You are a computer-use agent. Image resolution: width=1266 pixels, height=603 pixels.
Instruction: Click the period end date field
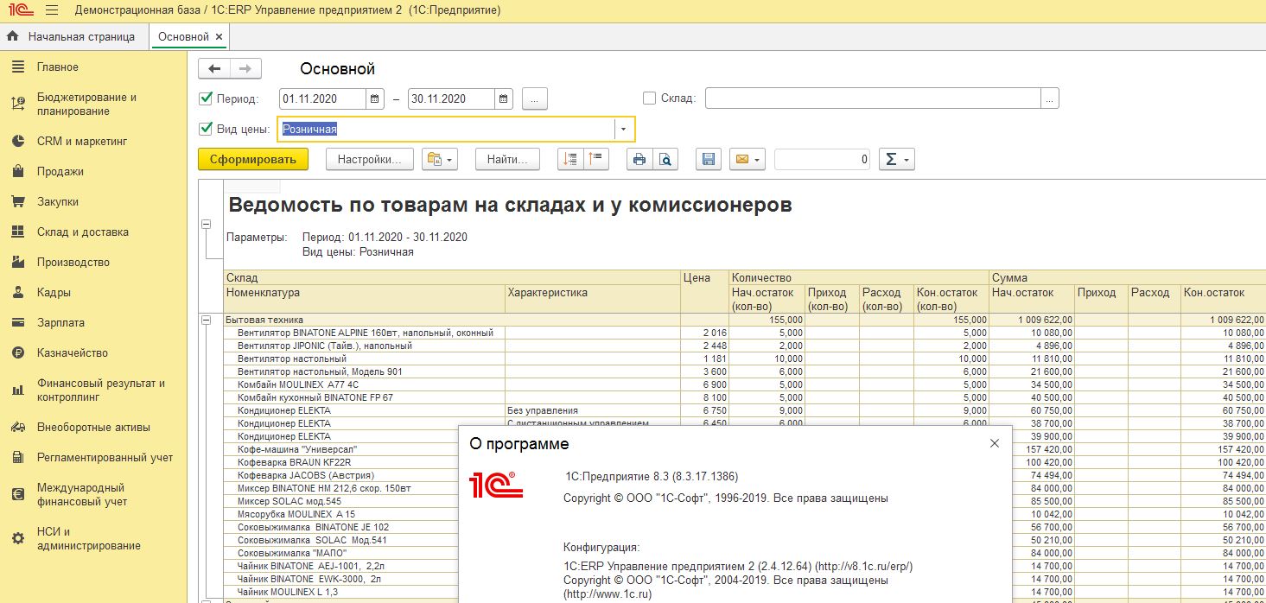452,98
